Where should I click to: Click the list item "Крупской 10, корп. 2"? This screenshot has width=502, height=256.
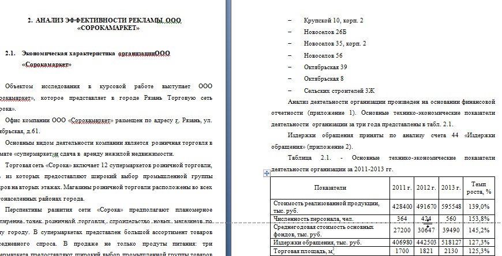tap(333, 20)
